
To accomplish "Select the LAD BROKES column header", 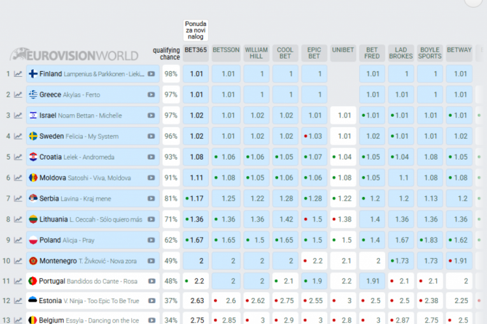I will click(401, 53).
